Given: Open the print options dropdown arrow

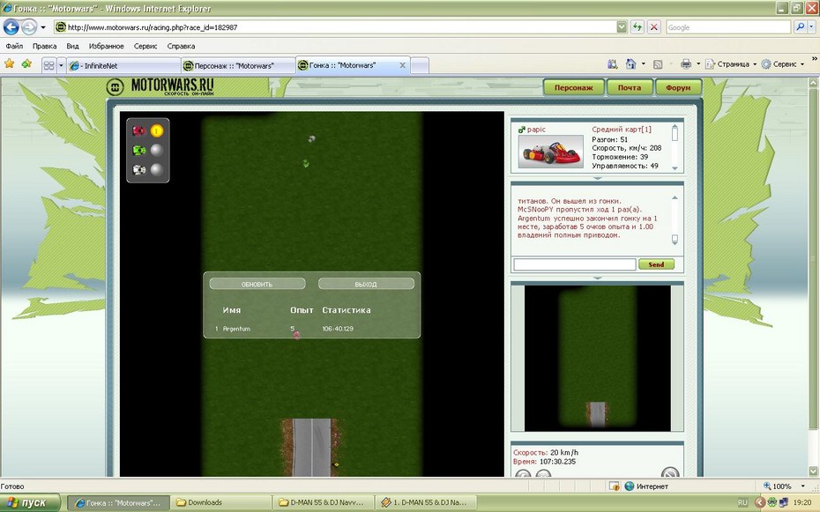Looking at the screenshot, I should point(698,63).
